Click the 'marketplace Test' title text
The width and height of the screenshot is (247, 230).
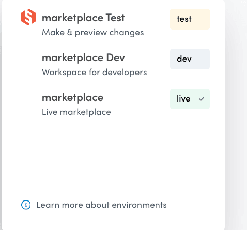point(83,18)
